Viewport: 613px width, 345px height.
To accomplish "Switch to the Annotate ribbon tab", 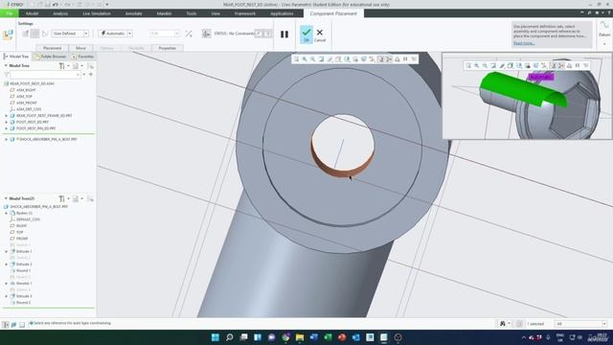I will coord(134,13).
